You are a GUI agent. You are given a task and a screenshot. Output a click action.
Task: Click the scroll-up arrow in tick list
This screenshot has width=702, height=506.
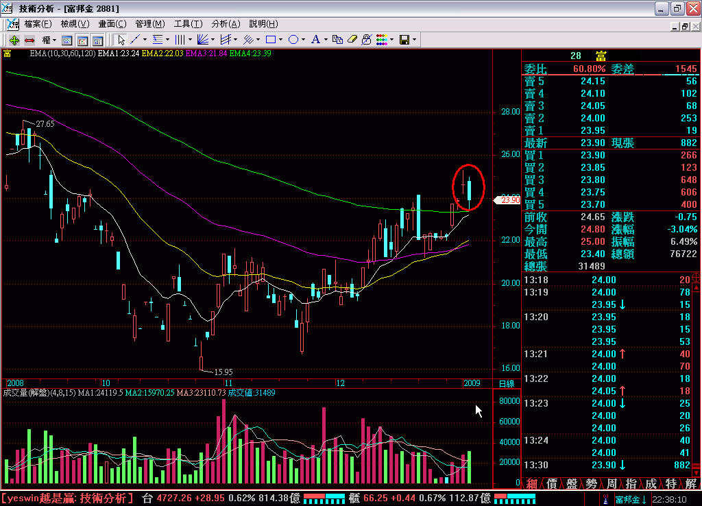coord(697,287)
